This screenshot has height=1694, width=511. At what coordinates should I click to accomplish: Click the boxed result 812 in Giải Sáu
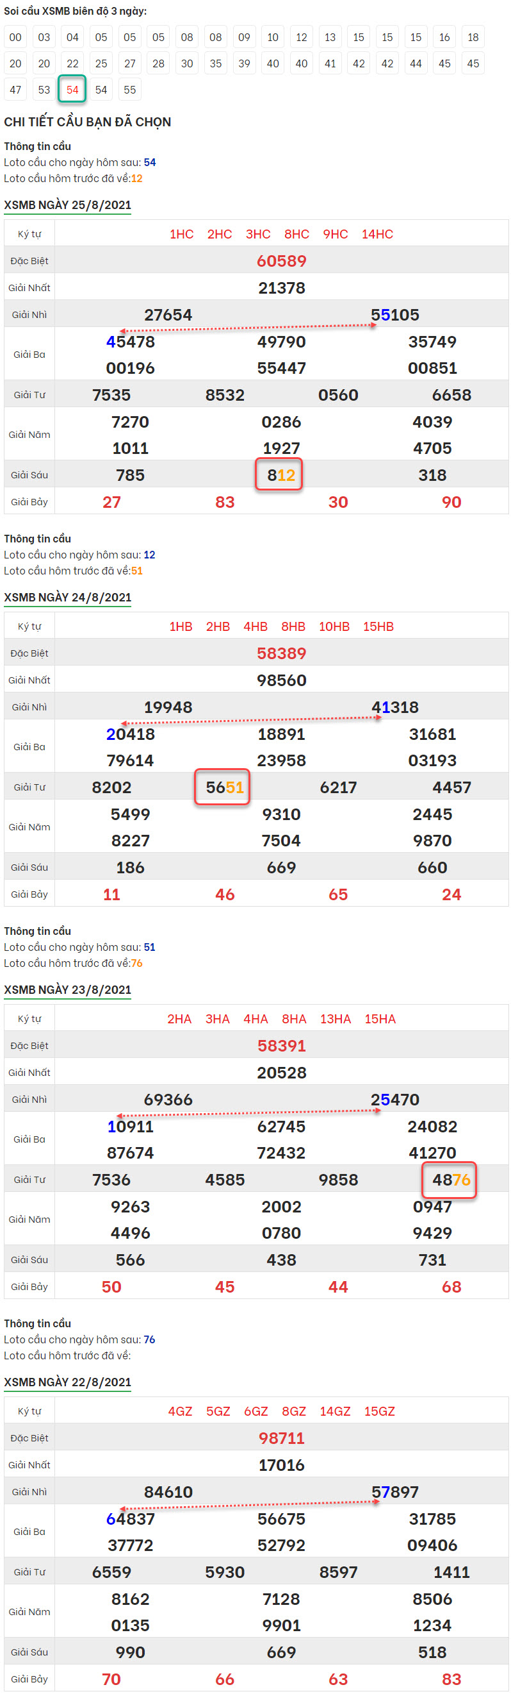point(279,474)
